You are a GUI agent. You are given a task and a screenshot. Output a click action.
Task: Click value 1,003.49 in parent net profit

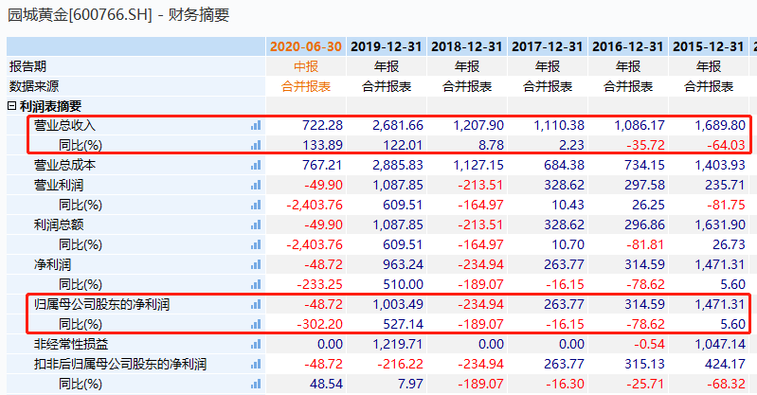[x=398, y=305]
